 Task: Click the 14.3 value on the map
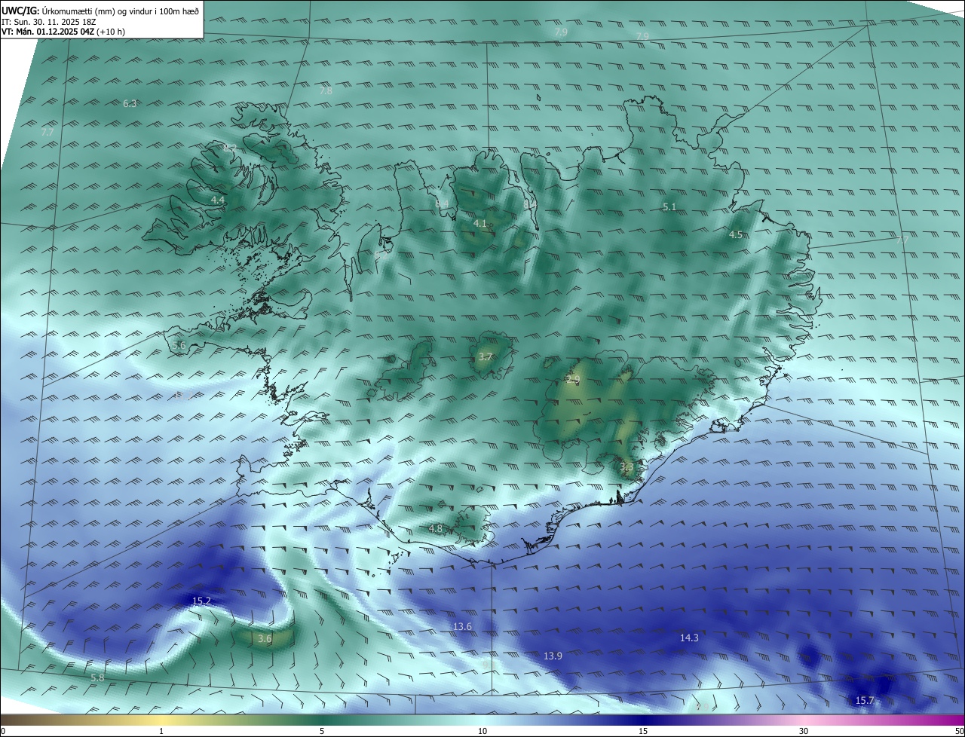[x=689, y=638]
